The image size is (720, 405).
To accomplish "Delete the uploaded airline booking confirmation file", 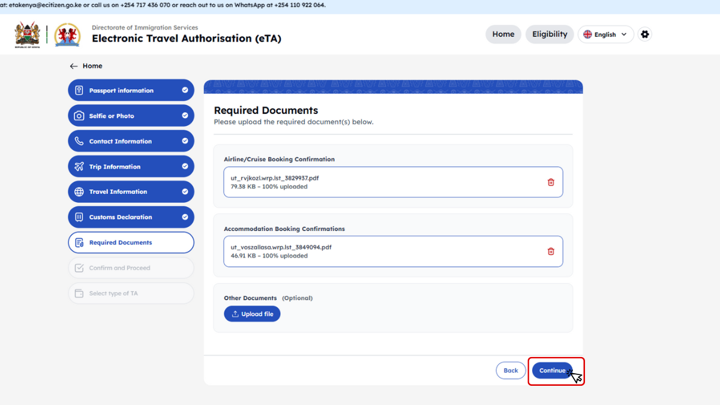I will click(x=551, y=182).
